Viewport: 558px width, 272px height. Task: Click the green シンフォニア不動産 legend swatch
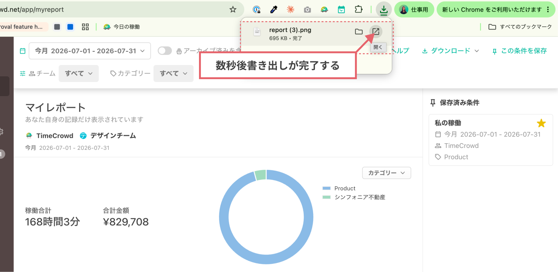pos(327,197)
